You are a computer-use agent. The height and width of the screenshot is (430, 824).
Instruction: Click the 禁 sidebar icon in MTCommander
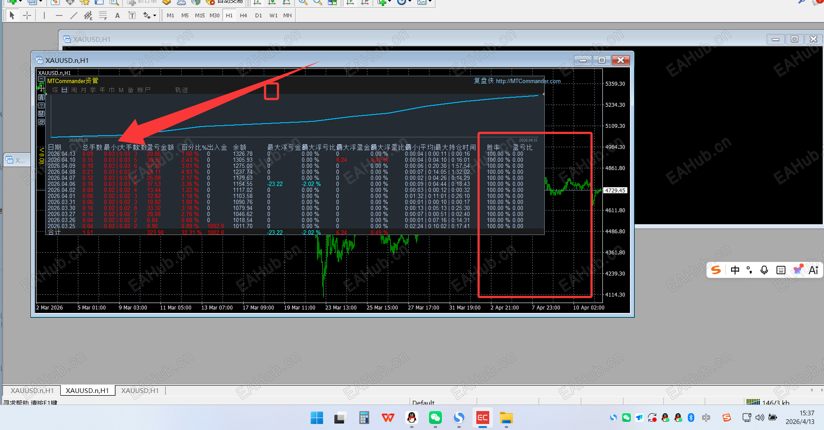pos(41,114)
